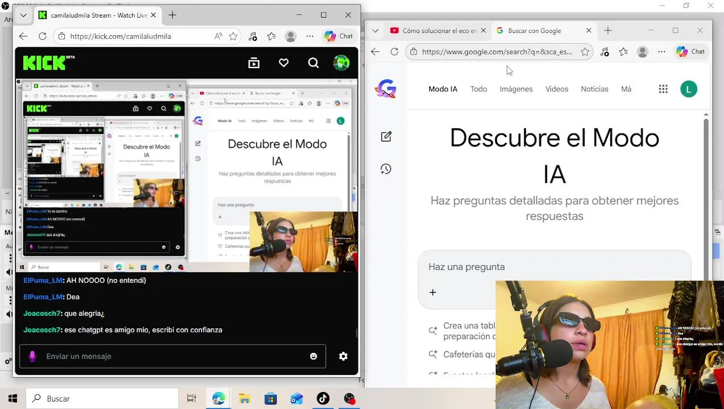
Task: Go back in the Kick browser window
Action: click(x=23, y=36)
